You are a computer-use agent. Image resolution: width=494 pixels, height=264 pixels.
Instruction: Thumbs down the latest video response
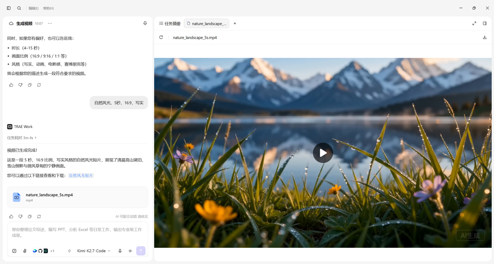[20, 216]
